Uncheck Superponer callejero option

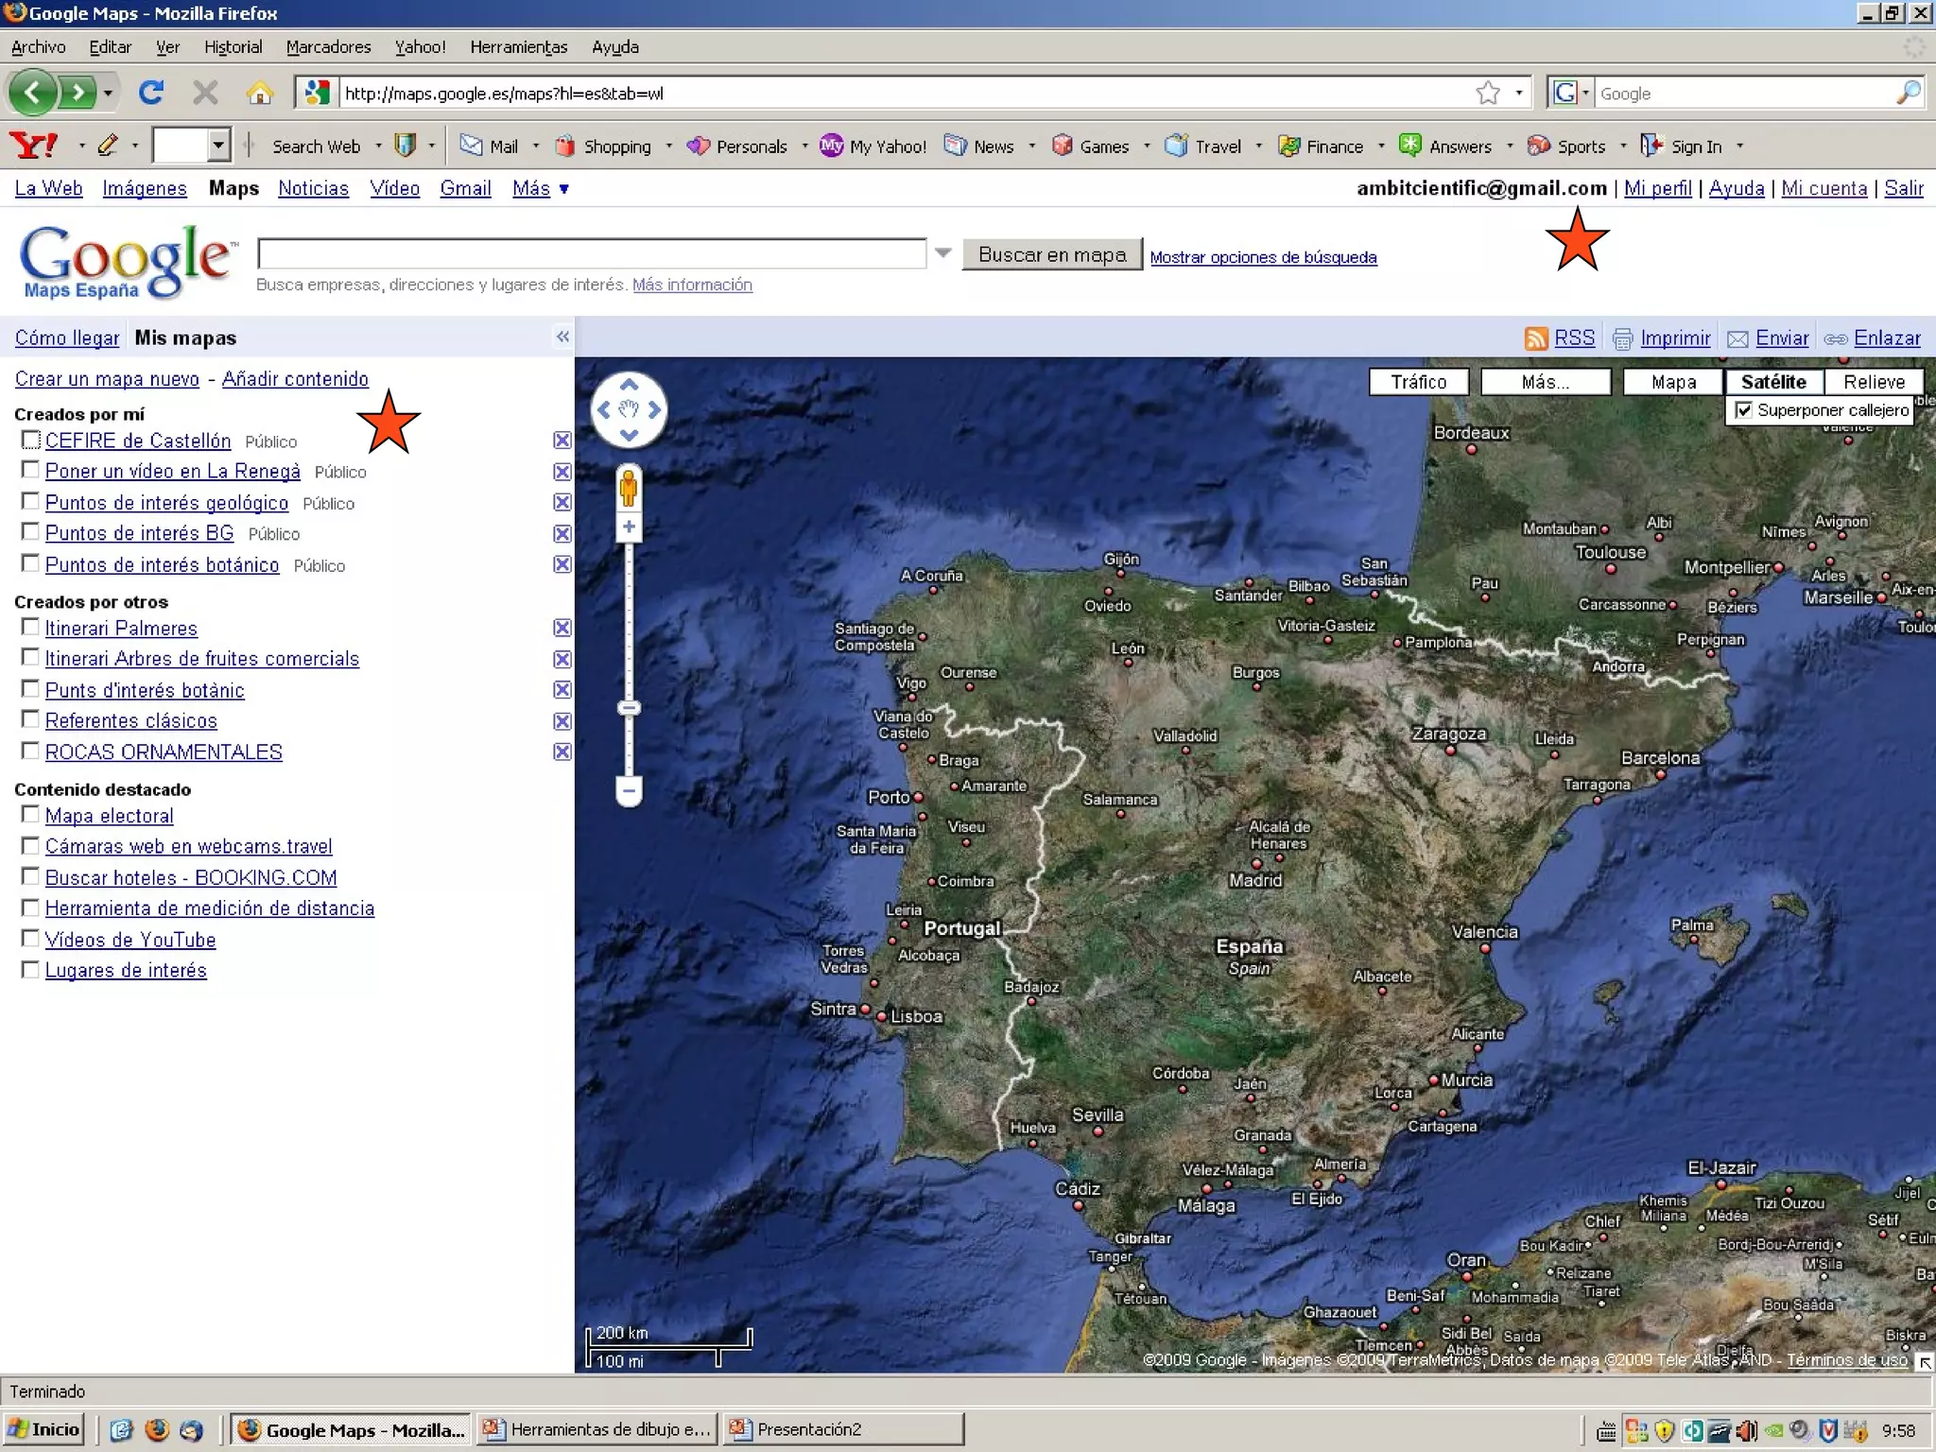pyautogui.click(x=1743, y=410)
